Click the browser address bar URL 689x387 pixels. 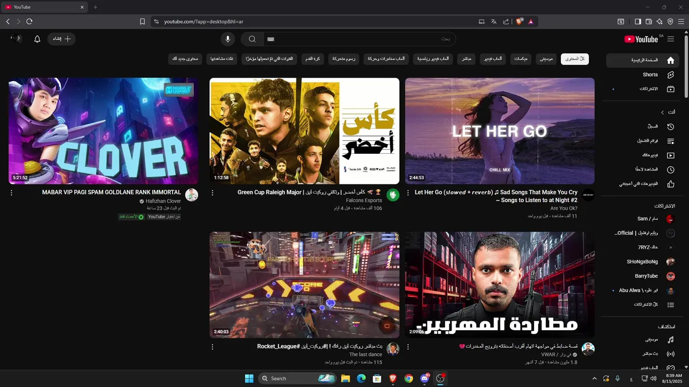click(x=204, y=21)
